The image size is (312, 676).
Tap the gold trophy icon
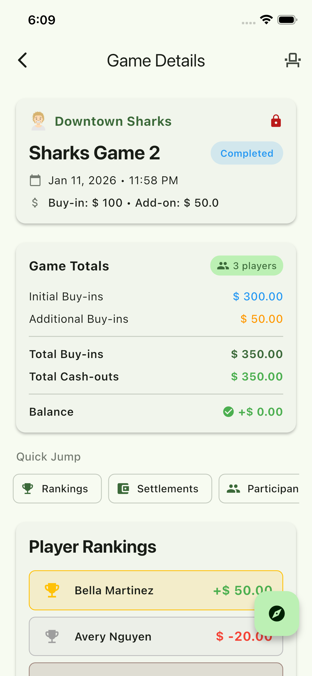pos(52,590)
